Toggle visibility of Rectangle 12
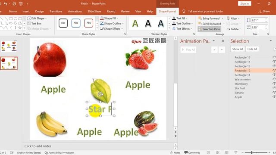Screen dimensions: 276x155 [274, 71]
